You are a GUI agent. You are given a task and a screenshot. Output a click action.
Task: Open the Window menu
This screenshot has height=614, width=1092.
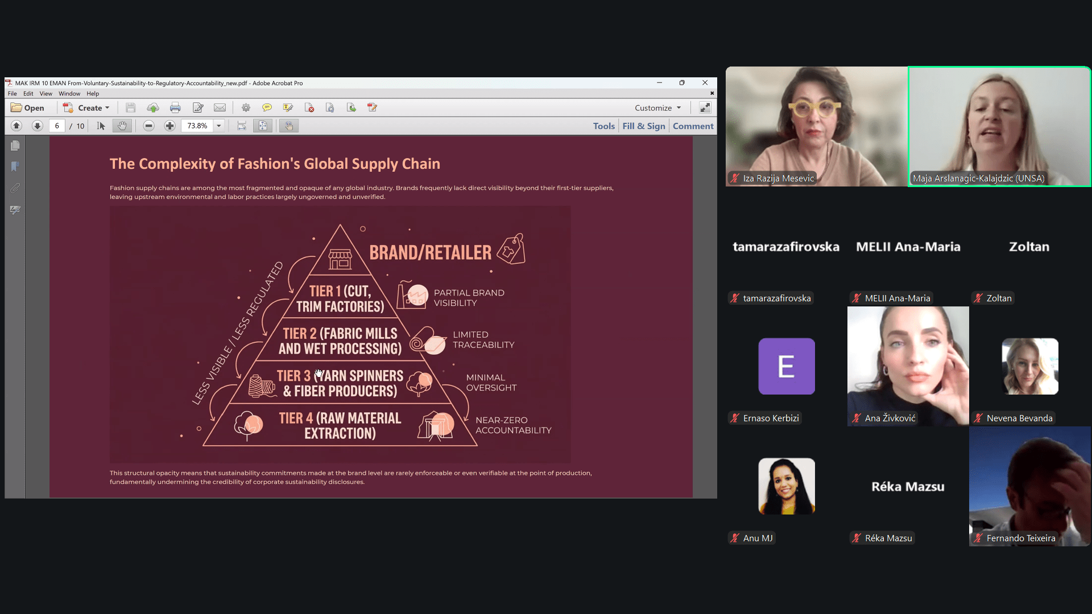69,93
